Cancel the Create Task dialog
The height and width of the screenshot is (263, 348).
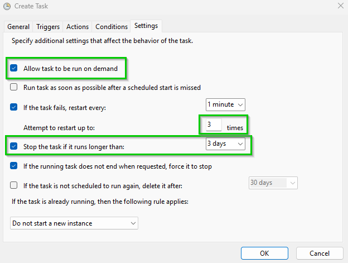(320, 253)
